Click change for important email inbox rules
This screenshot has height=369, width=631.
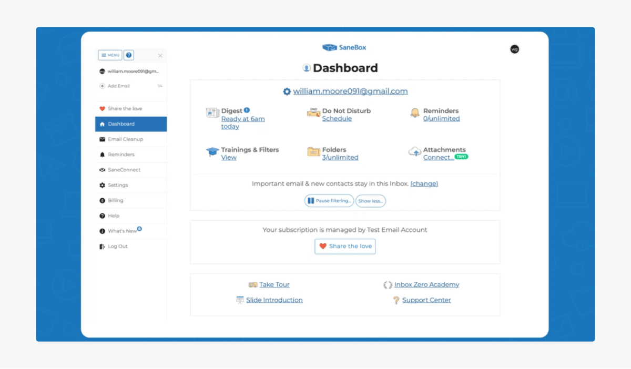coord(424,183)
